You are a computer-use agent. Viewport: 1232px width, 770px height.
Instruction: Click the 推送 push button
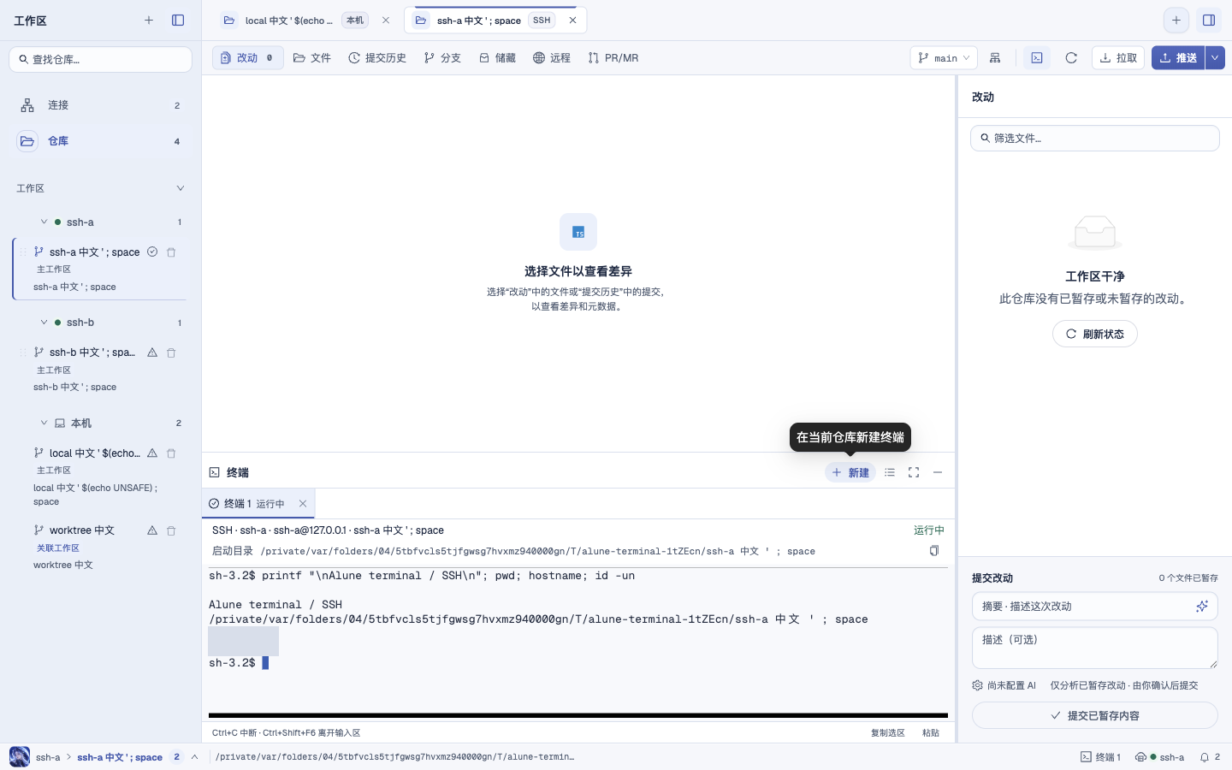(x=1178, y=58)
